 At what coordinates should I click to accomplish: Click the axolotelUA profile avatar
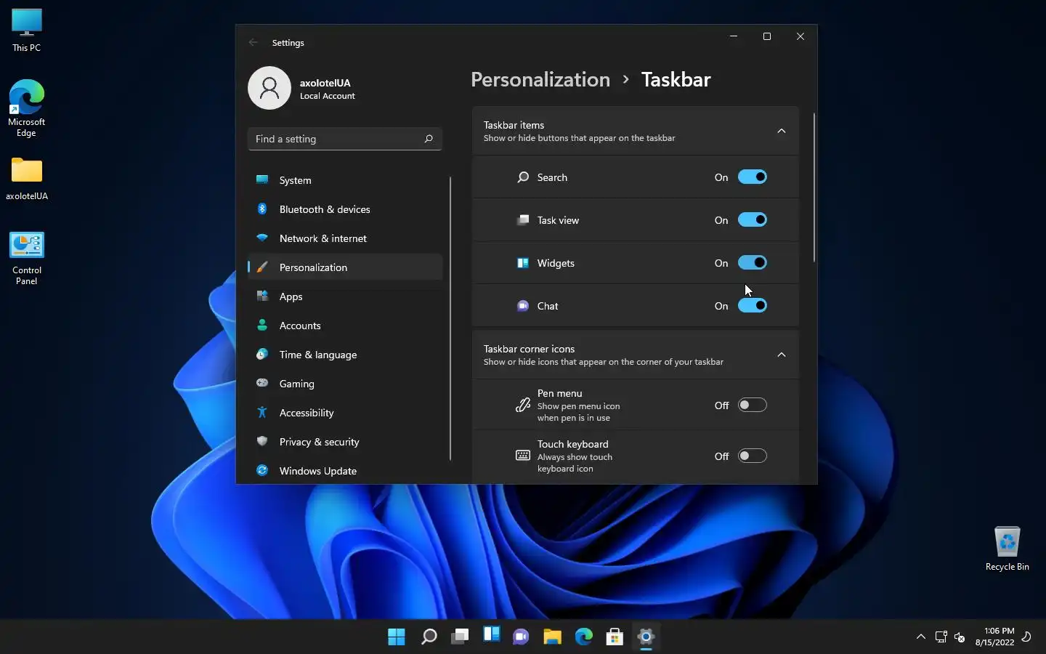point(269,88)
